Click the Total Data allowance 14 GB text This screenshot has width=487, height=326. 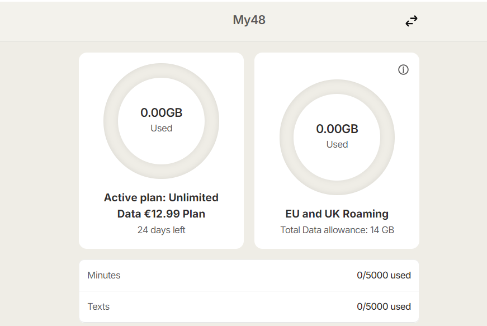click(x=337, y=230)
